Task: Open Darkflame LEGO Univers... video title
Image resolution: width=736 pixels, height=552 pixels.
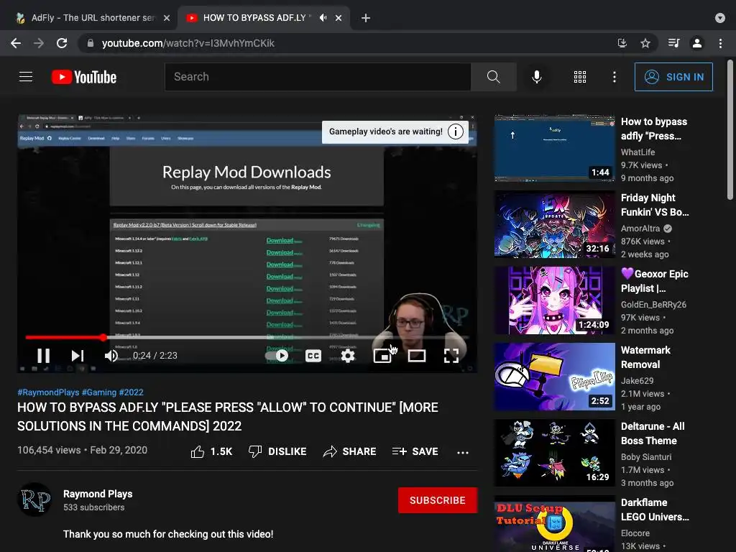Action: (655, 510)
